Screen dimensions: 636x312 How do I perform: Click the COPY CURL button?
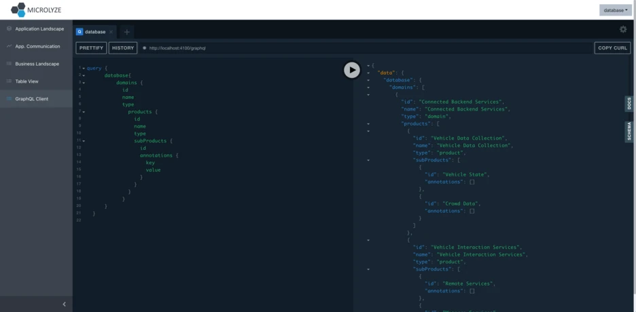point(612,48)
